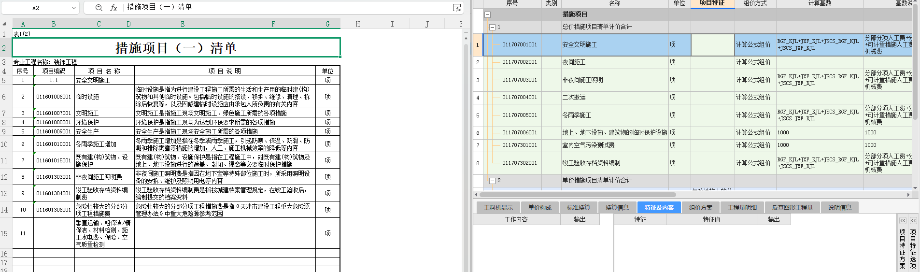
Task: Click the 组价方式 column header
Action: tap(755, 3)
